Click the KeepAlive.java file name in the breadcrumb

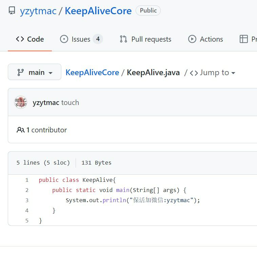pyautogui.click(x=153, y=72)
